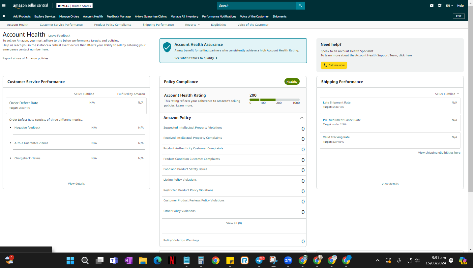Image resolution: width=473 pixels, height=268 pixels.
Task: Open Task View in taskbar
Action: 100,261
